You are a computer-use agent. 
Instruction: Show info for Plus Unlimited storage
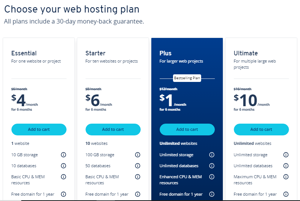[212, 155]
